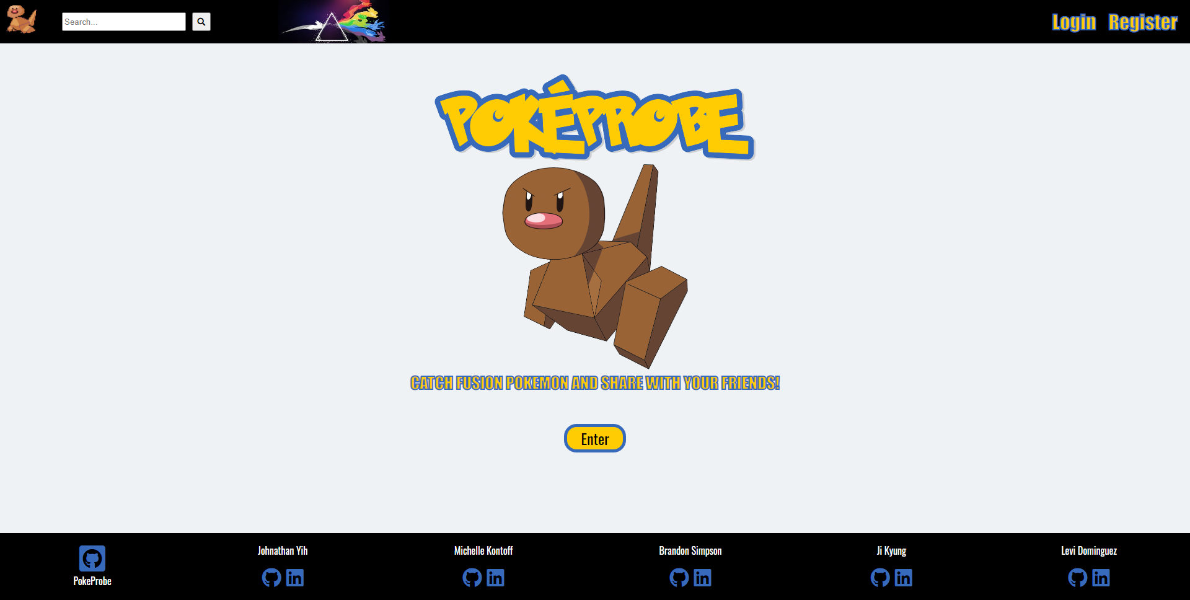Click the PokeProbe mascot logo in header
The width and height of the screenshot is (1190, 600).
[22, 19]
